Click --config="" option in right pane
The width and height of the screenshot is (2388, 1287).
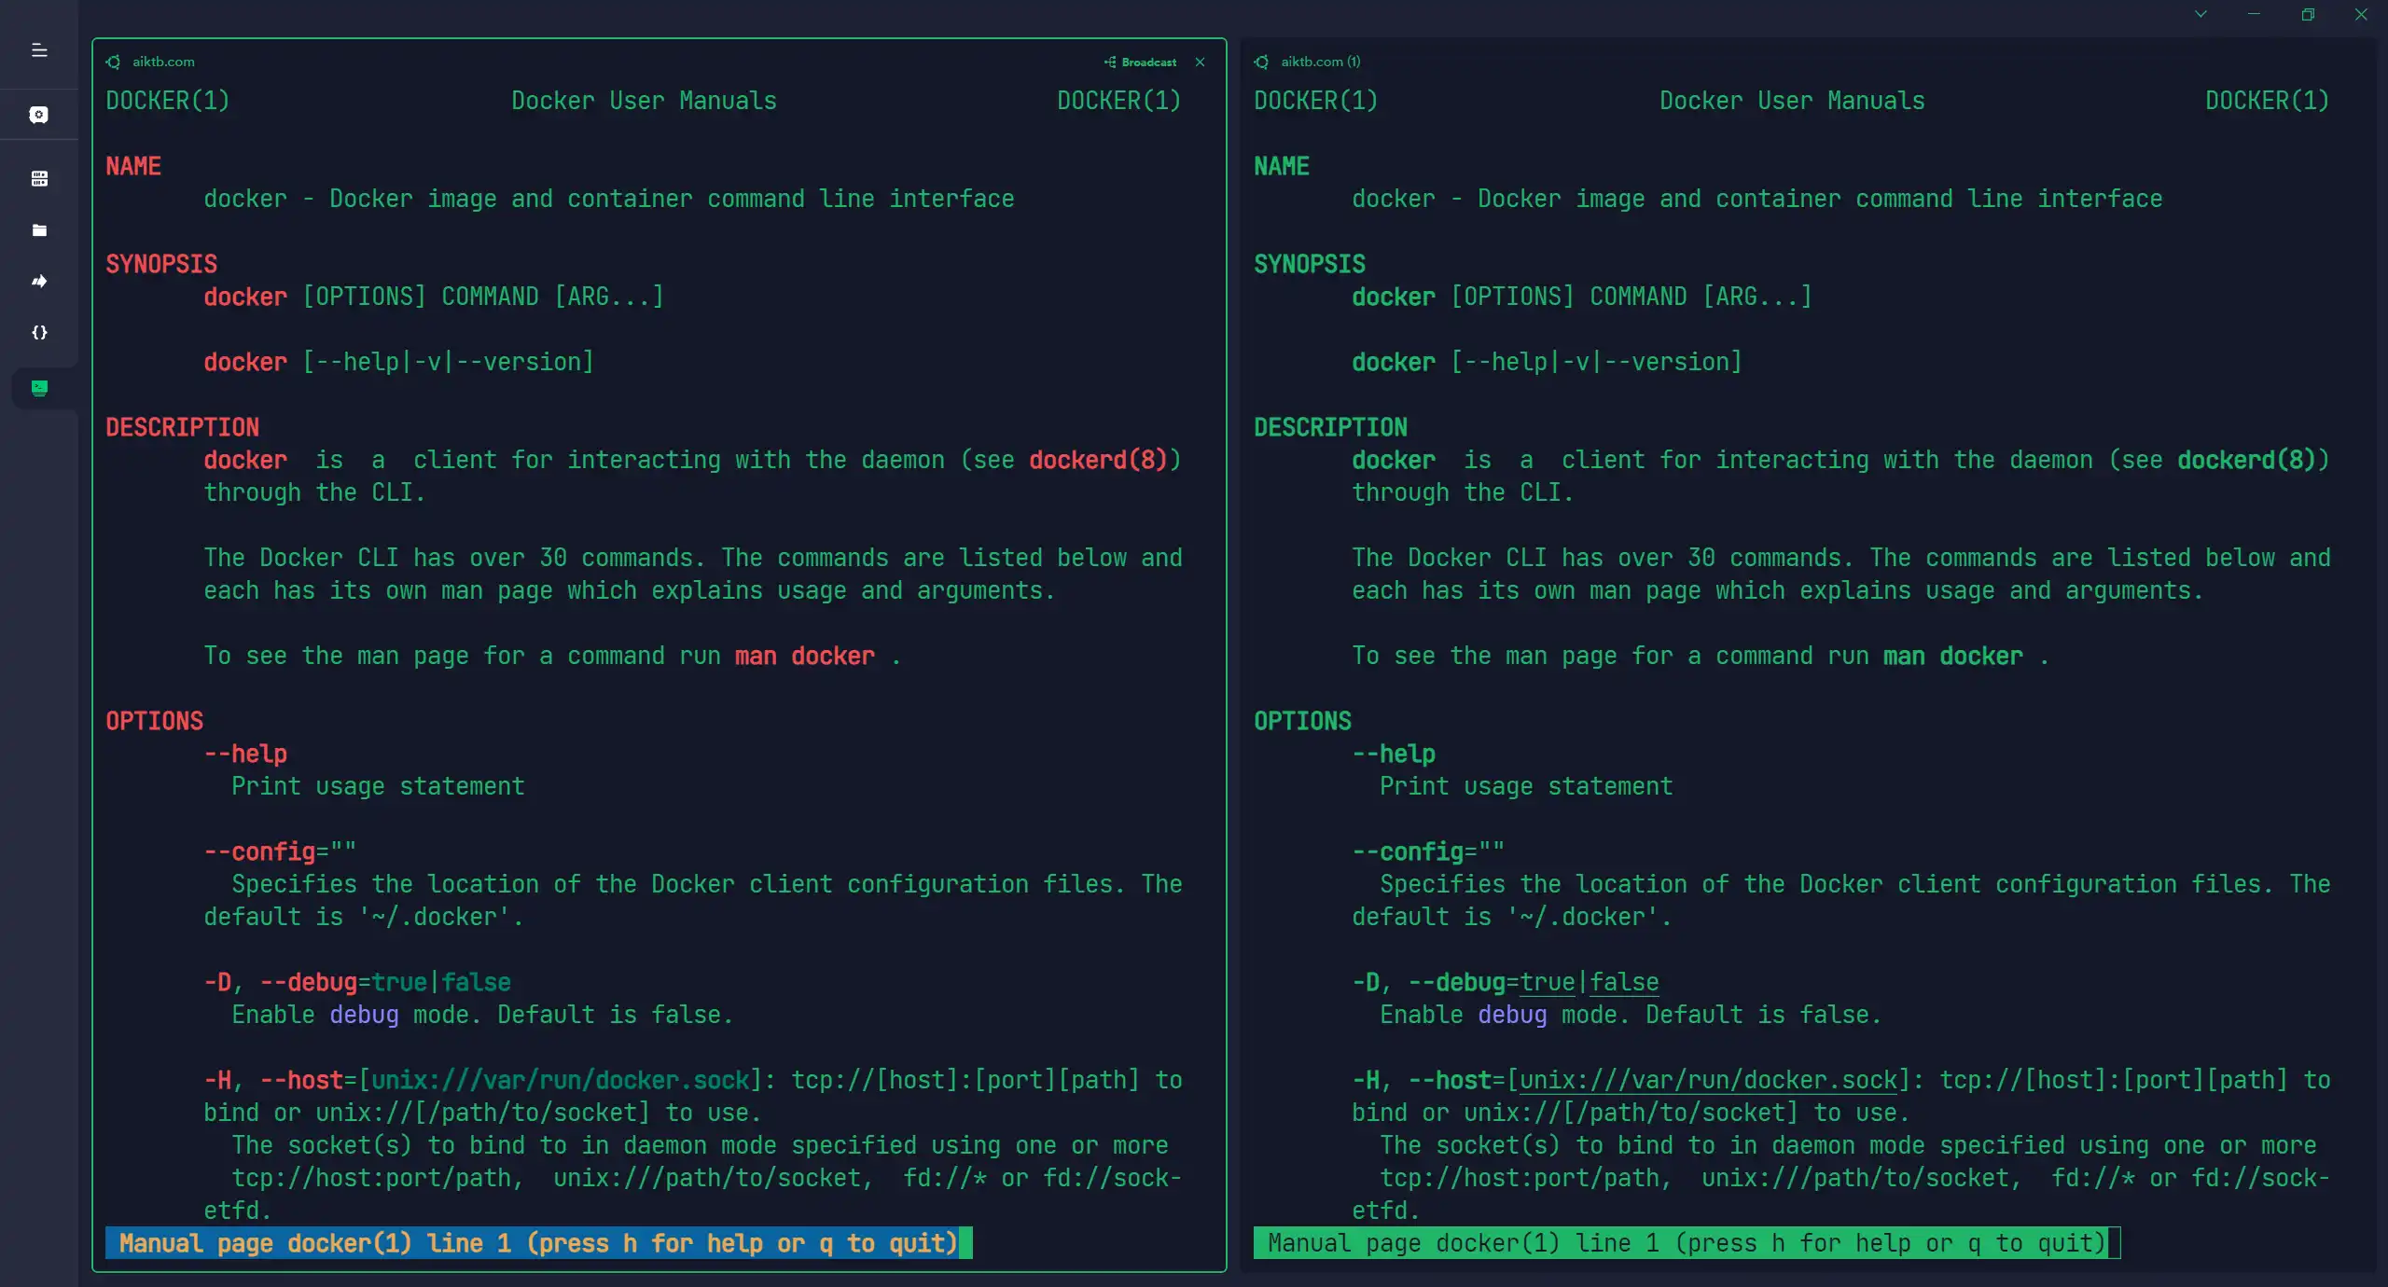1429,852
